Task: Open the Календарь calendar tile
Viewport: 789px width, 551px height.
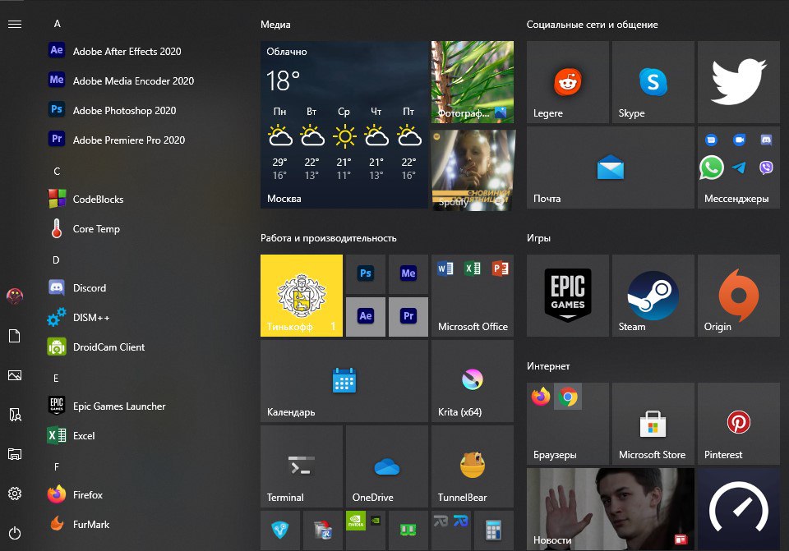Action: (344, 381)
